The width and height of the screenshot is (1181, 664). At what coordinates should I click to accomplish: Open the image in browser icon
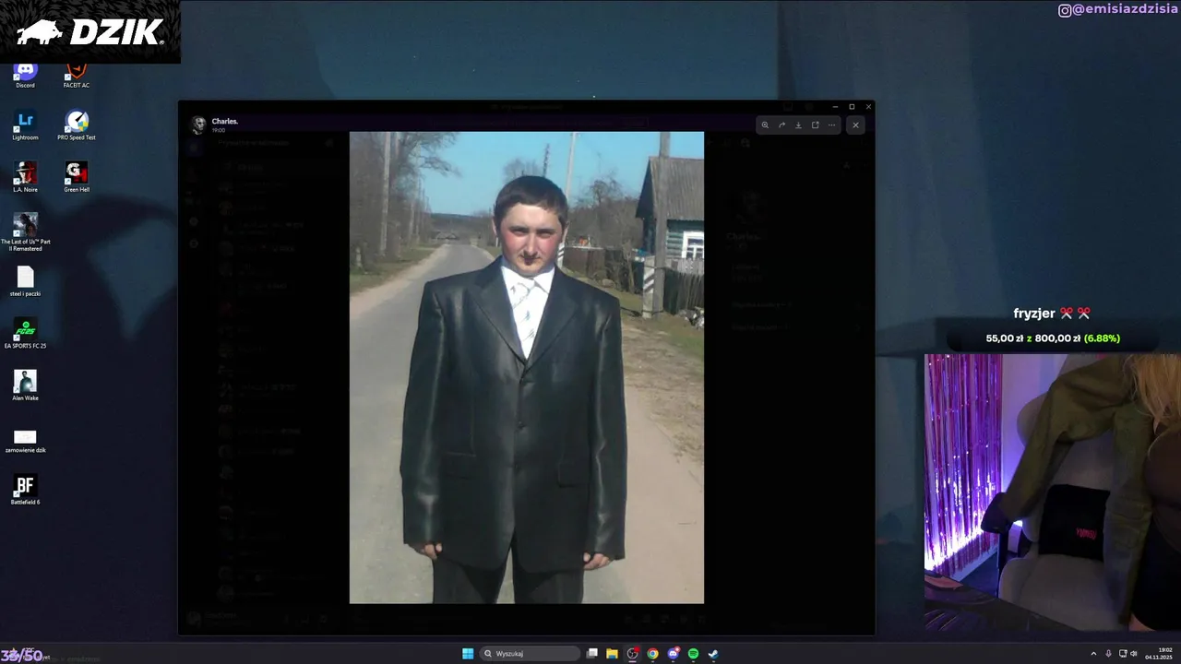(x=815, y=125)
